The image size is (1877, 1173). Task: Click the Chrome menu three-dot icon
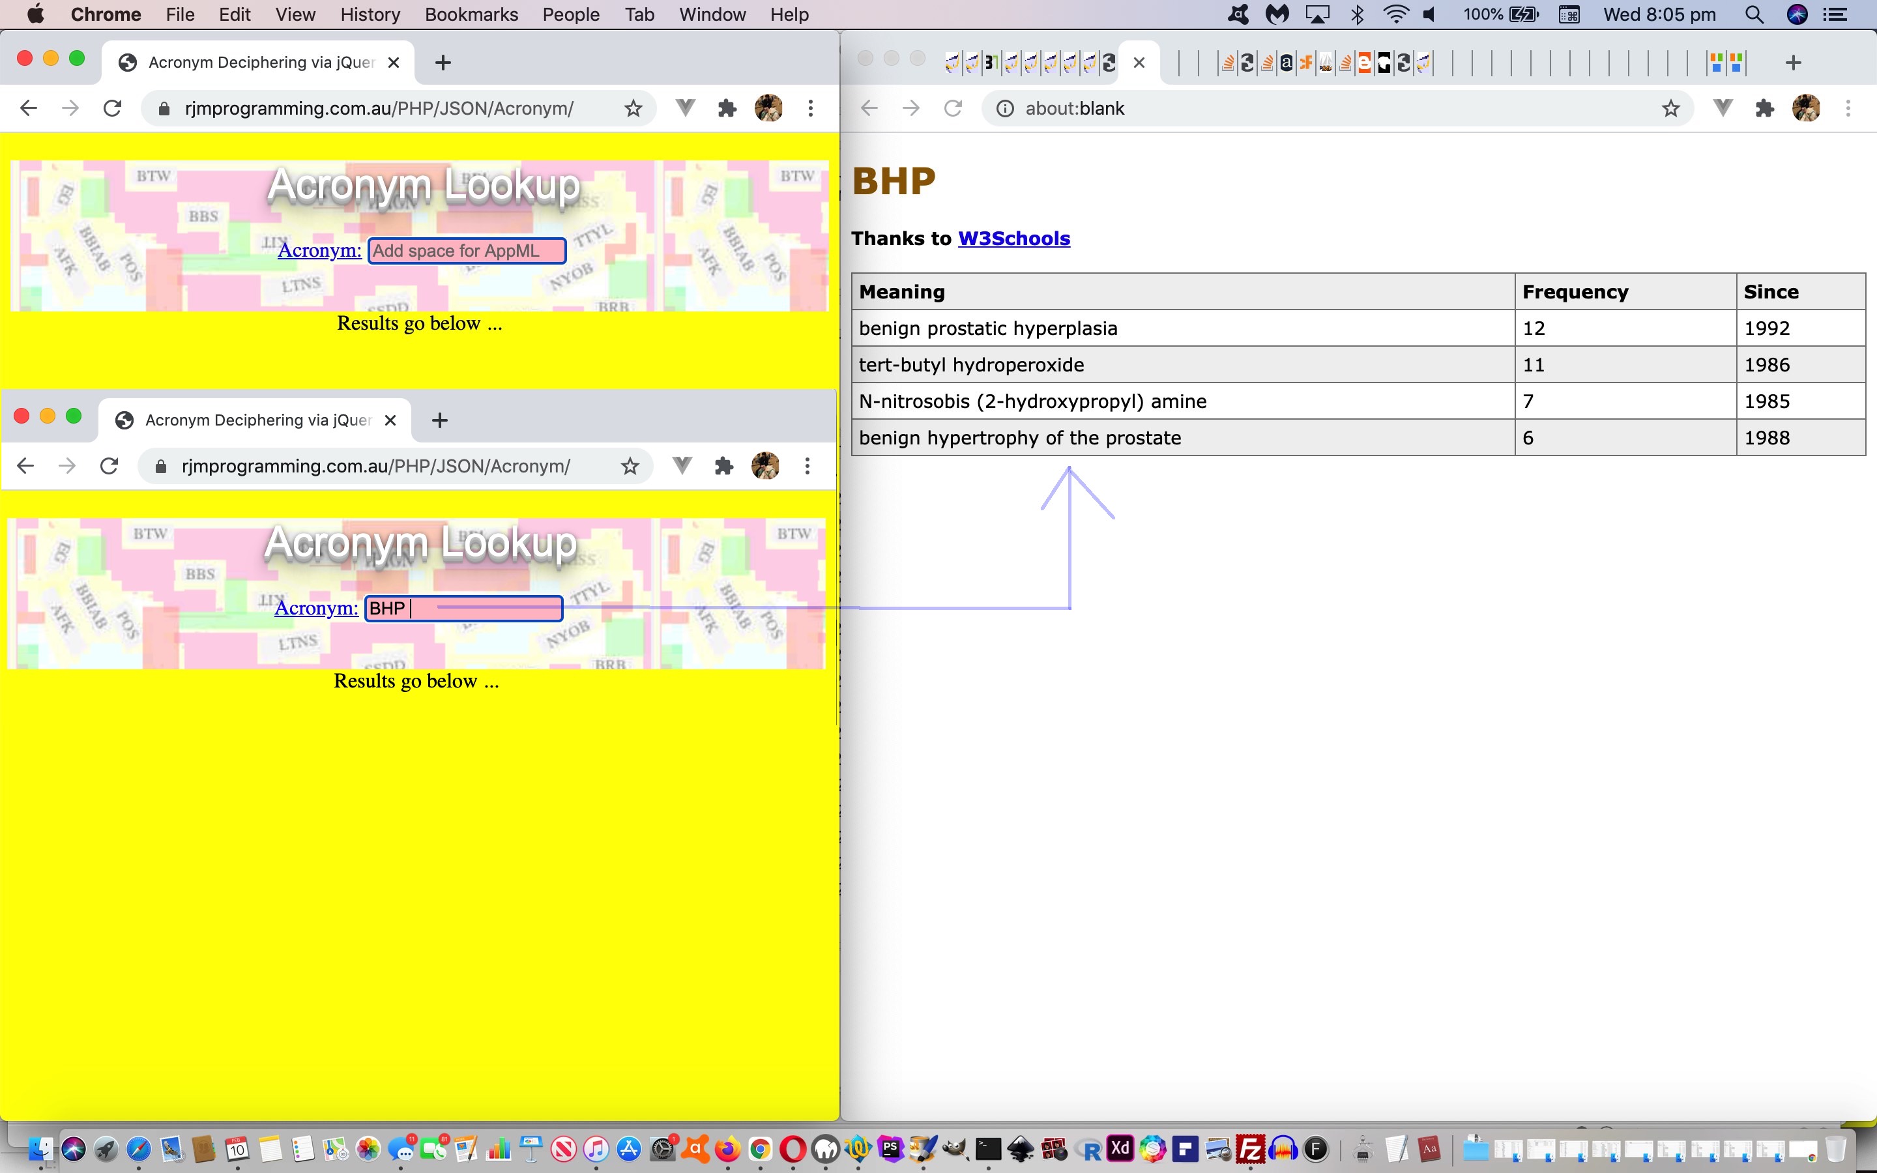pyautogui.click(x=808, y=108)
